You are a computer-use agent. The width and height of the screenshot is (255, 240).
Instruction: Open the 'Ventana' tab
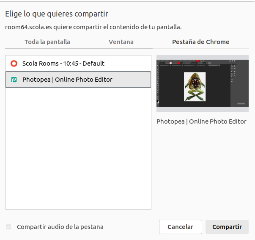pos(121,42)
